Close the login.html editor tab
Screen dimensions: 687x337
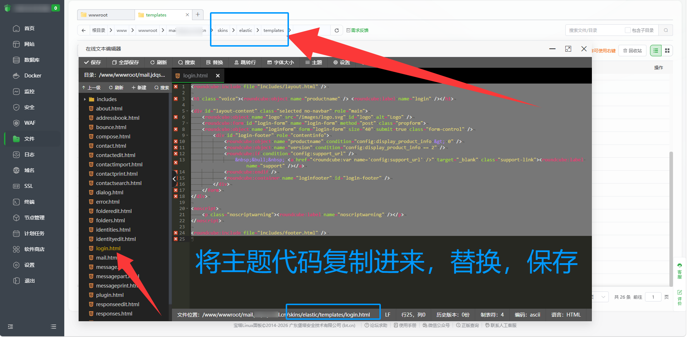pos(218,76)
